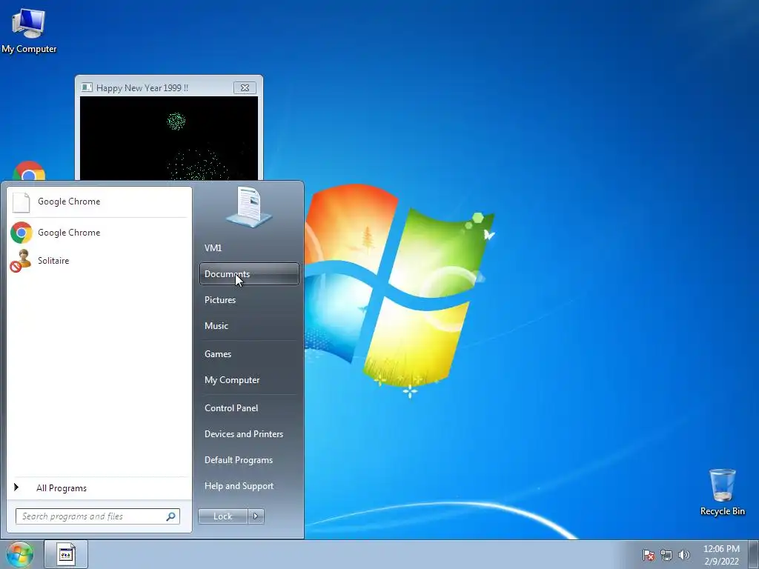
Task: Launch Google Chrome entry with Chrome logo
Action: click(x=99, y=233)
